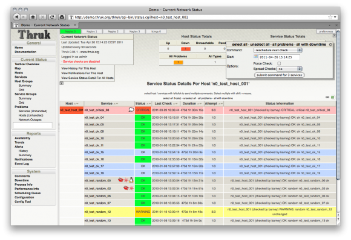The width and height of the screenshot is (351, 240).
Task: Click the flapping starburst icon on n0_test_random_00
Action: [x=126, y=180]
